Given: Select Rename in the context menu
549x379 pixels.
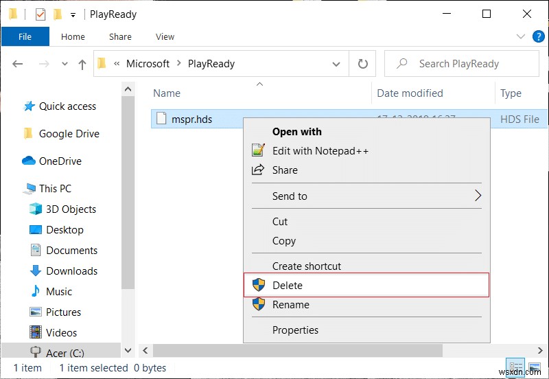Looking at the screenshot, I should (x=290, y=305).
